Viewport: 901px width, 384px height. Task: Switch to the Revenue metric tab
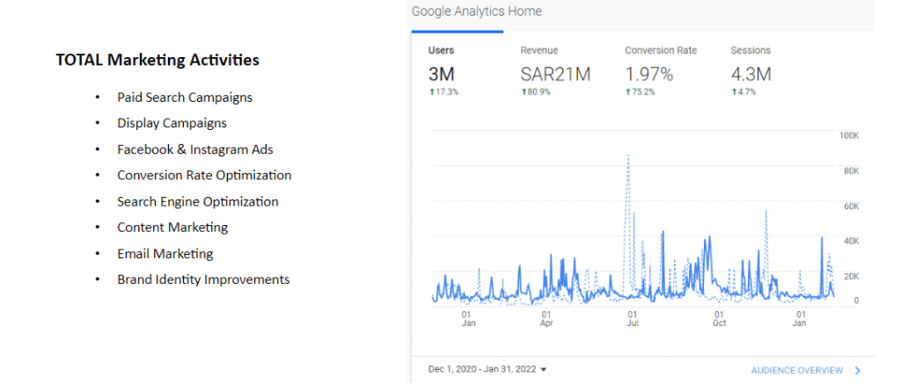click(554, 68)
